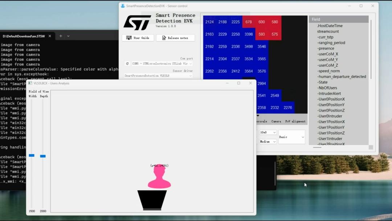Open the Basic mode dropdown
Image resolution: width=392 pixels, height=221 pixels.
tap(291, 137)
